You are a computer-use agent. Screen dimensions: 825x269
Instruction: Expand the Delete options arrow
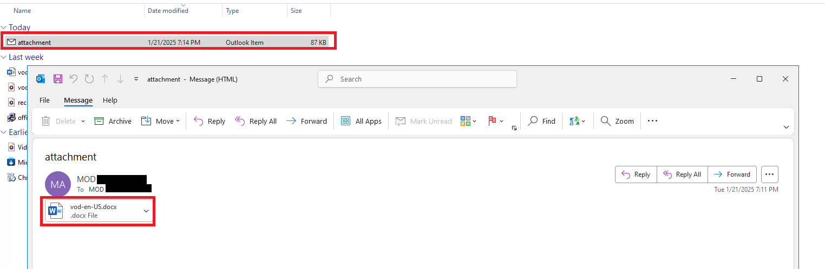[x=83, y=121]
